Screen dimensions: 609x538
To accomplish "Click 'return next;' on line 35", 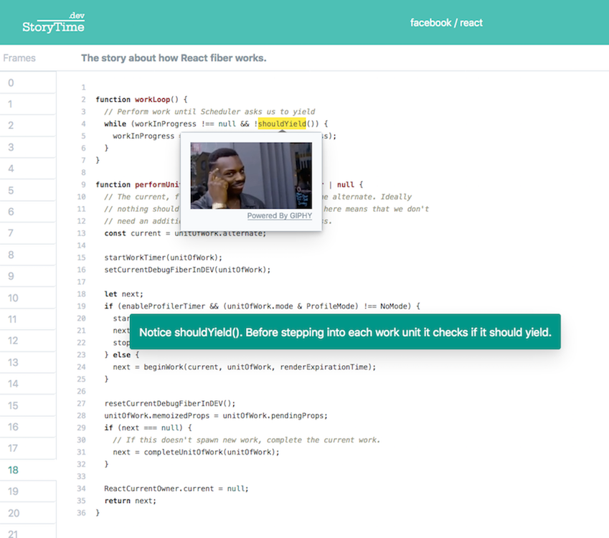I will point(130,501).
